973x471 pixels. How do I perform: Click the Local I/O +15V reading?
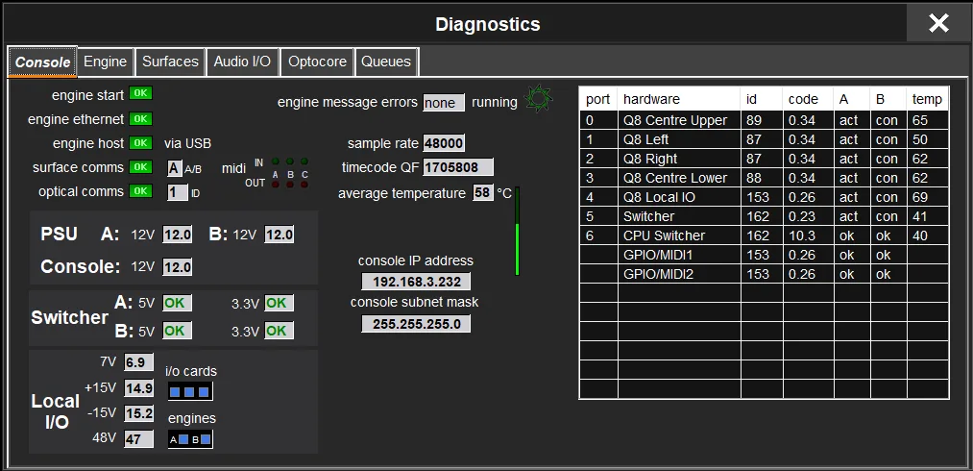point(139,388)
